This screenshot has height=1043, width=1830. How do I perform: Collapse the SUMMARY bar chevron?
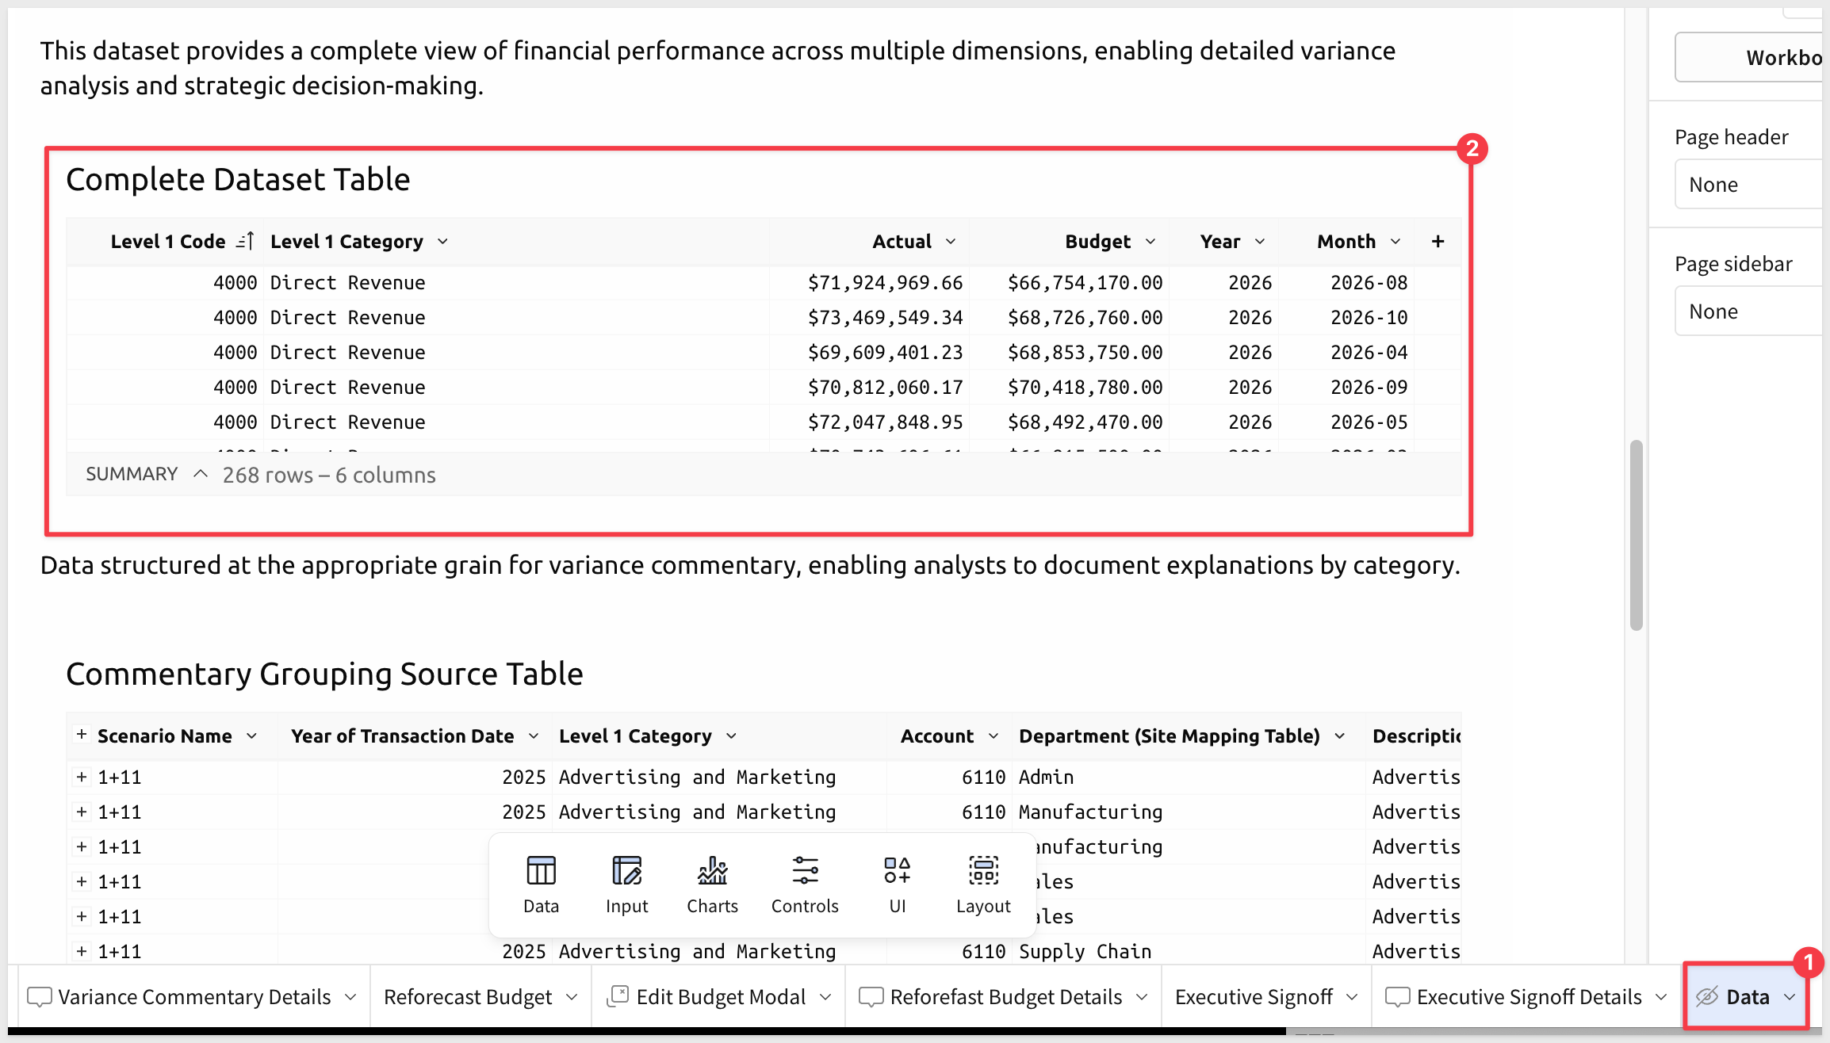[x=201, y=474]
